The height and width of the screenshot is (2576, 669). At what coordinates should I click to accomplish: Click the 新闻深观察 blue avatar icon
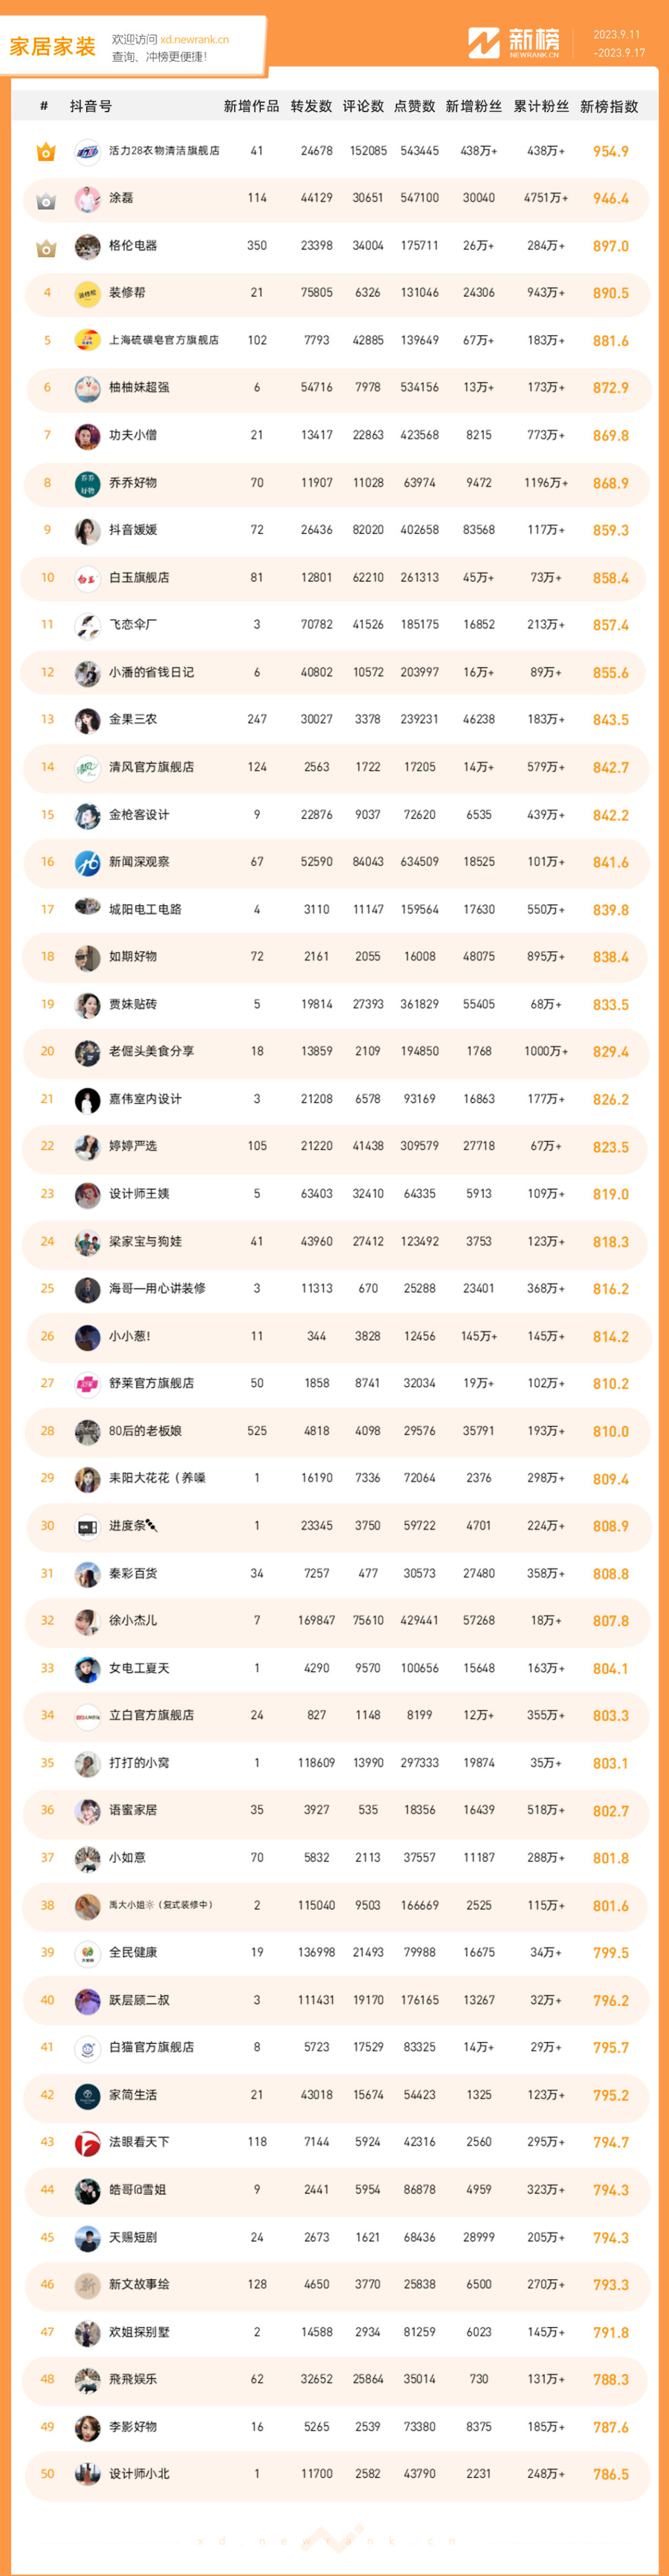coord(88,863)
